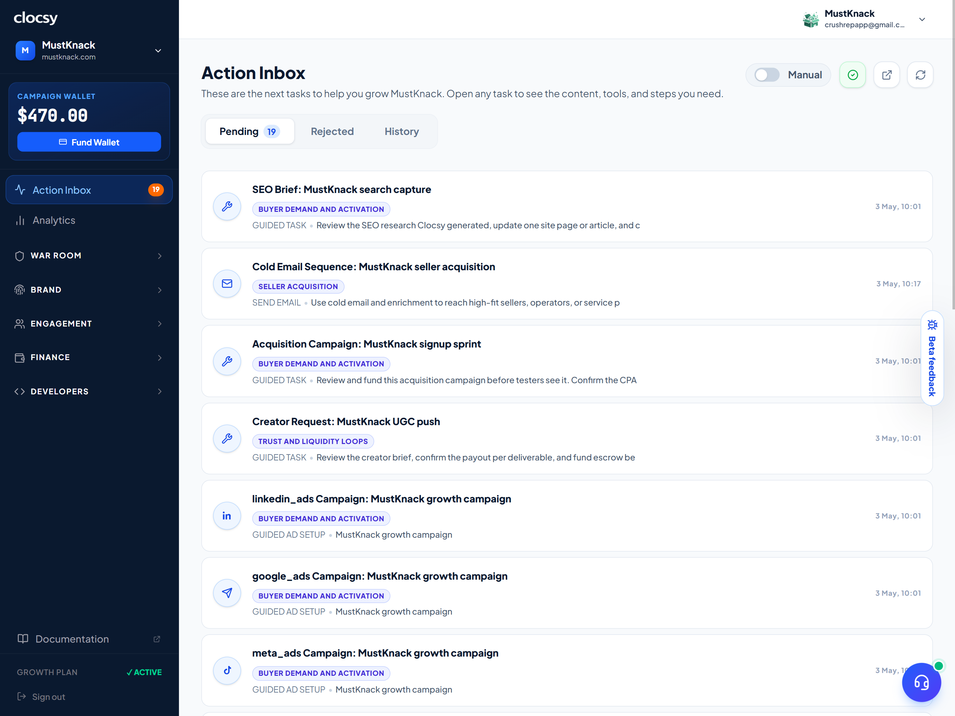
Task: Open Creator Request: MustKnack UGC push
Action: point(567,438)
